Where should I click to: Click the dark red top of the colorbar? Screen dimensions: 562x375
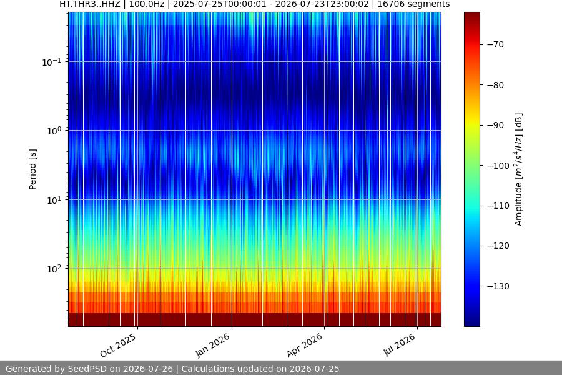tap(472, 18)
